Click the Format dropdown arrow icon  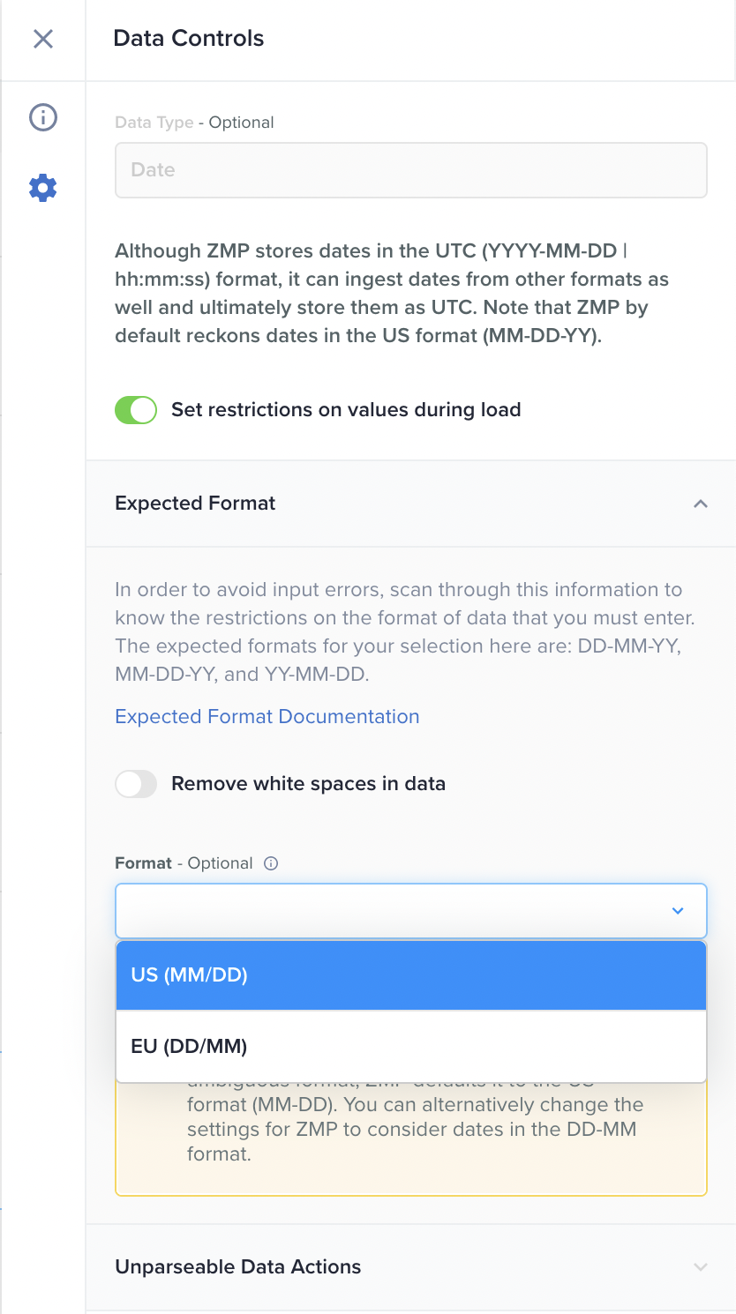pos(678,910)
